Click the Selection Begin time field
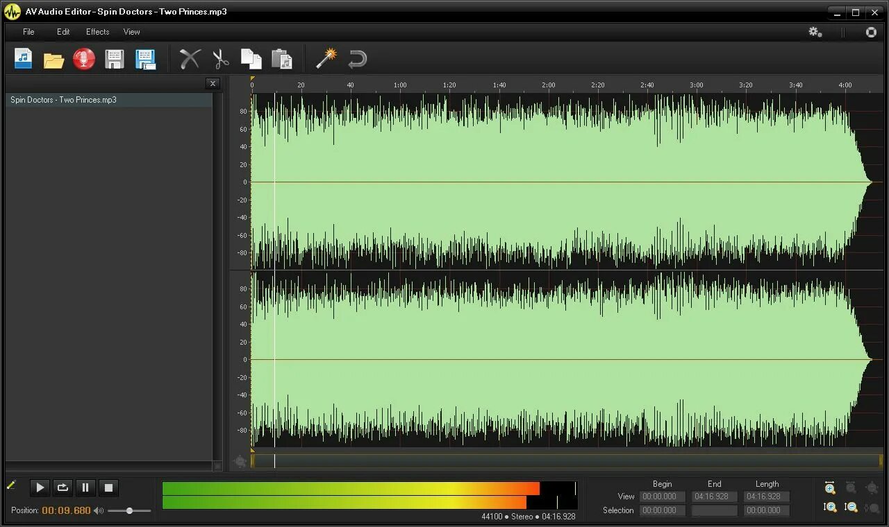 point(663,510)
